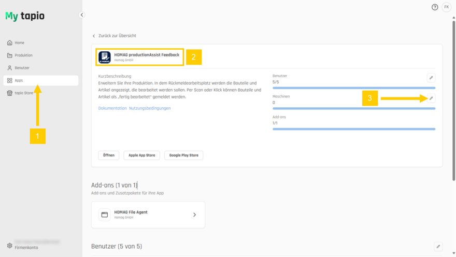Image resolution: width=456 pixels, height=257 pixels.
Task: Click the Öffnen button
Action: tap(109, 155)
